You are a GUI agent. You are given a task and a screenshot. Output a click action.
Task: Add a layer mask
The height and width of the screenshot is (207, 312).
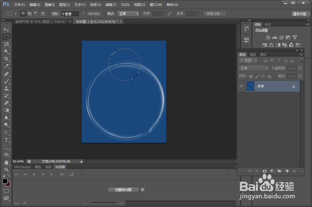pyautogui.click(x=265, y=171)
